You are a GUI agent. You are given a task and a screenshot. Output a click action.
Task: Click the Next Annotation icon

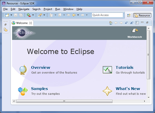point(51,15)
